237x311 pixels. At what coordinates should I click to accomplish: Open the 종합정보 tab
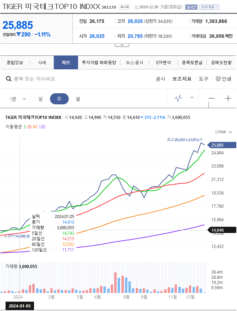(x=15, y=63)
